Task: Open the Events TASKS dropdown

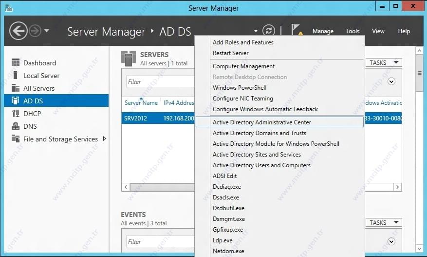Action: click(x=384, y=223)
